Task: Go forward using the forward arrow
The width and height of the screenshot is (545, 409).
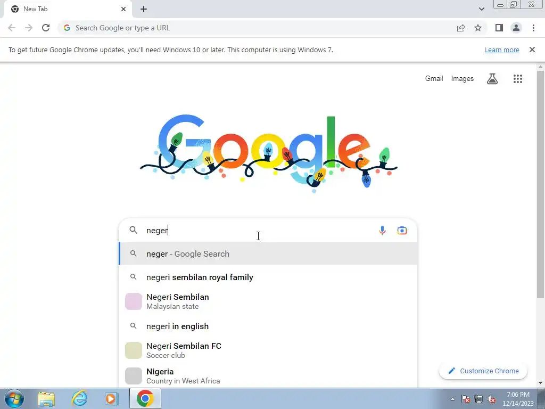Action: 29,28
